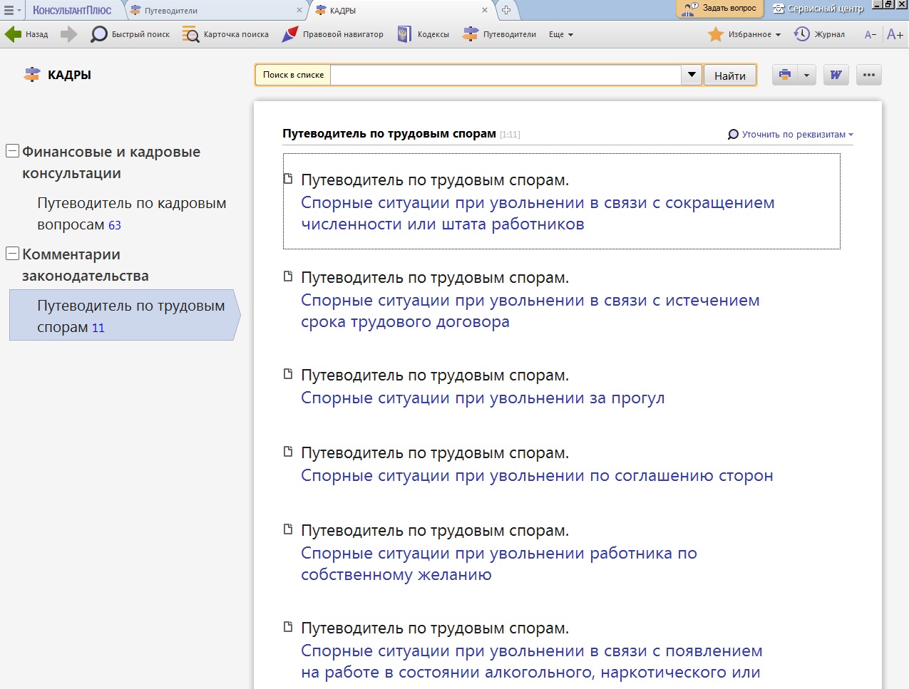This screenshot has height=689, width=909.
Task: Increase font size with A+ button
Action: coord(895,34)
